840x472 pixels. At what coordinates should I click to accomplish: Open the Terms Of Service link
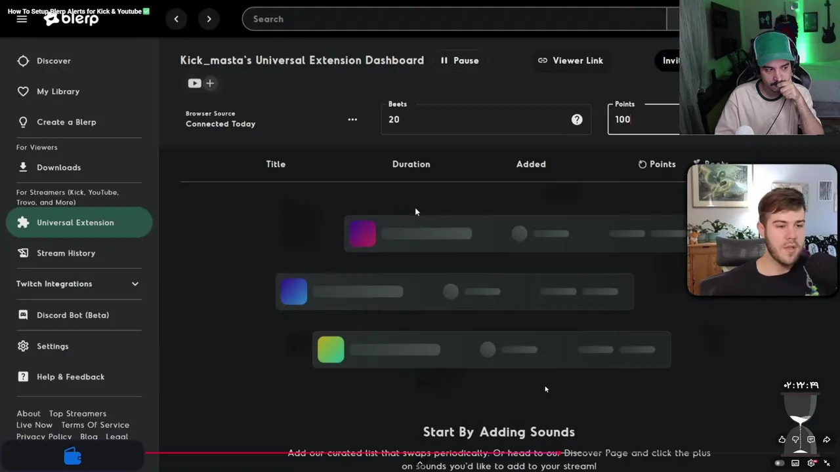(95, 425)
